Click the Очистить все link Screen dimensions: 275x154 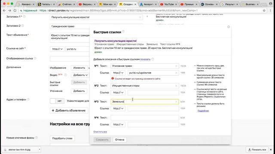coord(100,132)
